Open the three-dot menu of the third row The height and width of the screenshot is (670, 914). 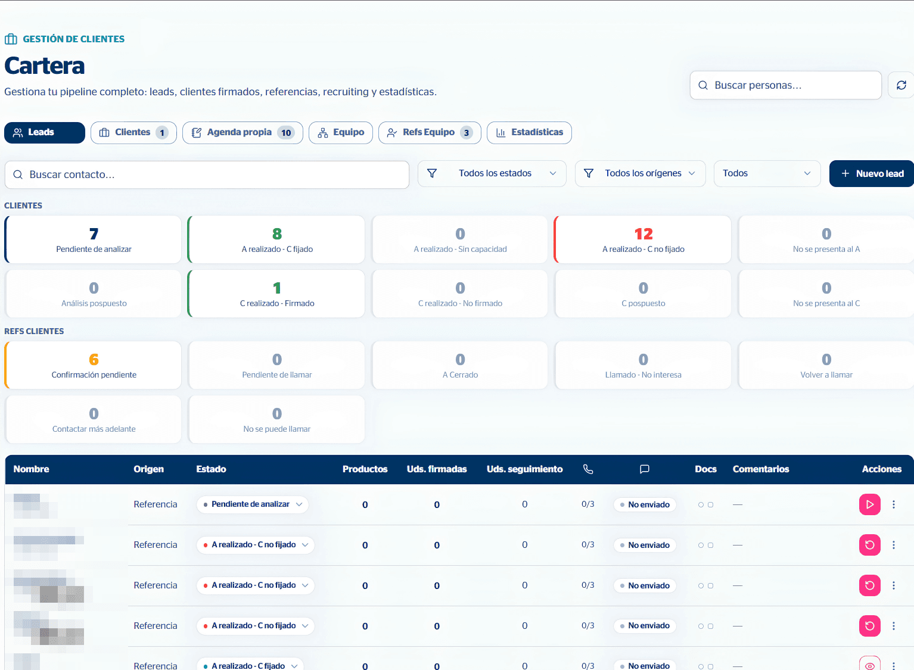click(x=894, y=585)
